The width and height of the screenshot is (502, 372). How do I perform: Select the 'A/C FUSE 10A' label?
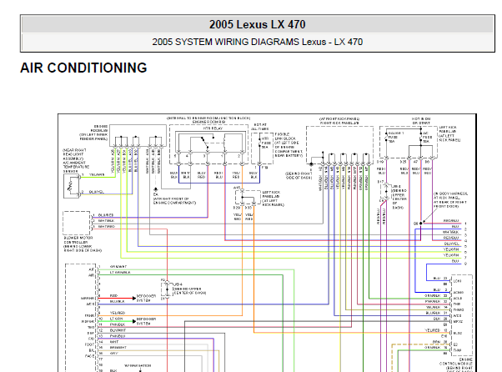tap(426, 137)
